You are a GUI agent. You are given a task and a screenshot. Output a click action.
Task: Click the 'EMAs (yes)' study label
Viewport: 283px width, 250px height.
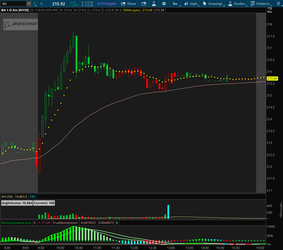132,10
